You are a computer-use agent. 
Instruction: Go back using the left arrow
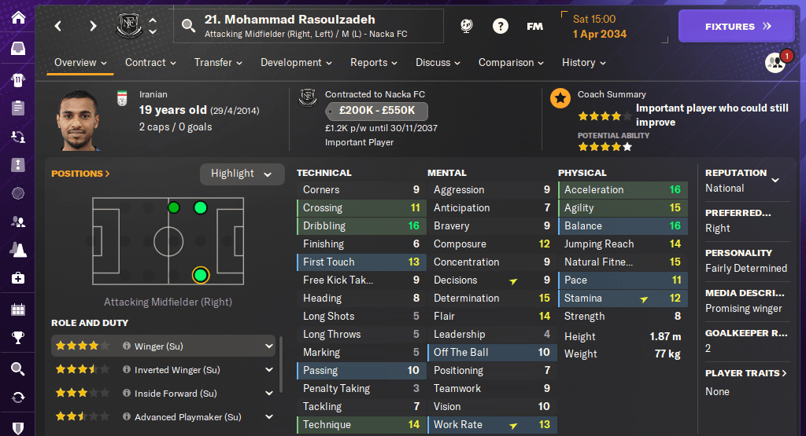pyautogui.click(x=58, y=26)
